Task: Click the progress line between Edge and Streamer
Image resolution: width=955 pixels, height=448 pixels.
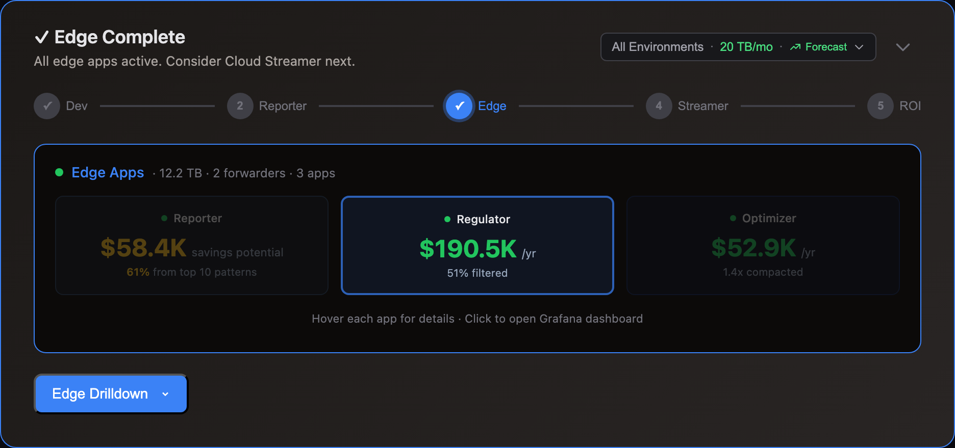Action: (575, 106)
